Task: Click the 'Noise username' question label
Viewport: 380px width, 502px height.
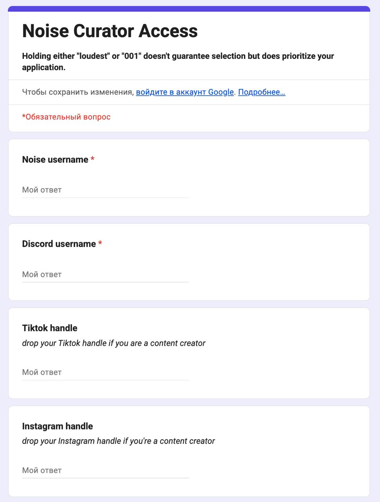Action: coord(55,160)
